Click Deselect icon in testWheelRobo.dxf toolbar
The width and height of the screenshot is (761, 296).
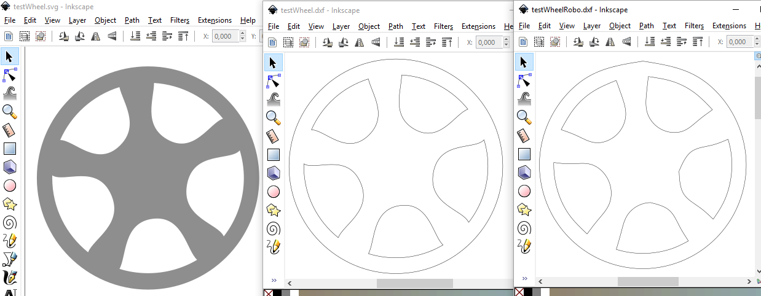(x=555, y=42)
